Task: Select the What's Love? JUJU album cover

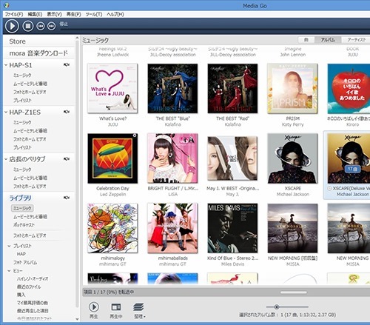Action: tap(112, 88)
